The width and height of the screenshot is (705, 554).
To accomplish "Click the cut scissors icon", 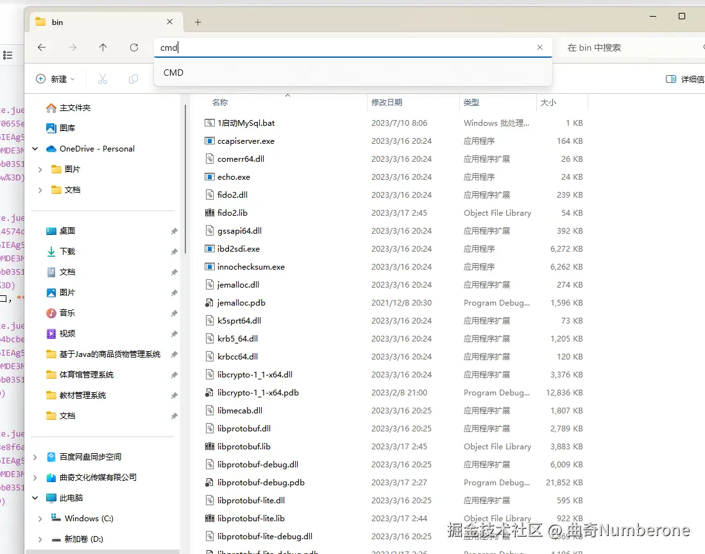I will pos(103,79).
